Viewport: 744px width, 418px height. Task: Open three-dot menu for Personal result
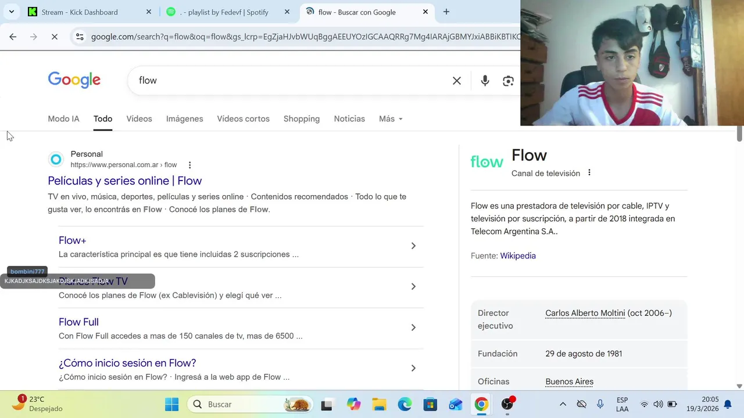click(x=189, y=165)
